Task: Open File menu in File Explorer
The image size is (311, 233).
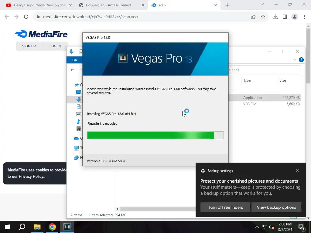Action: pyautogui.click(x=75, y=60)
